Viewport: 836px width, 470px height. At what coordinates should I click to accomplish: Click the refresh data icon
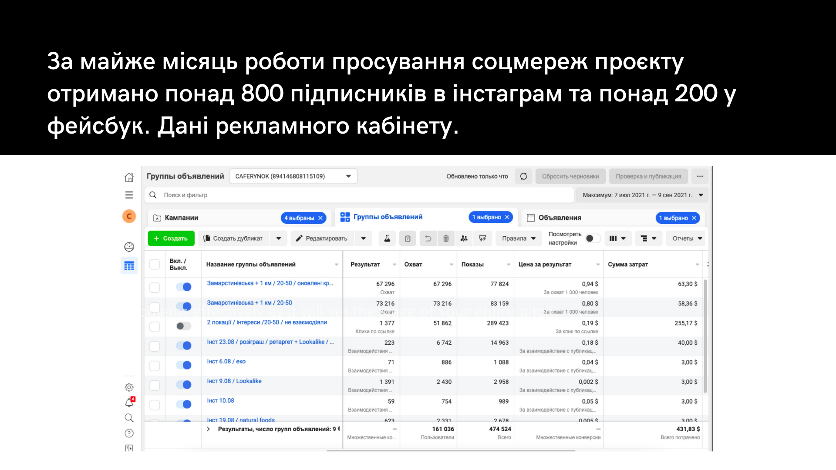click(523, 176)
